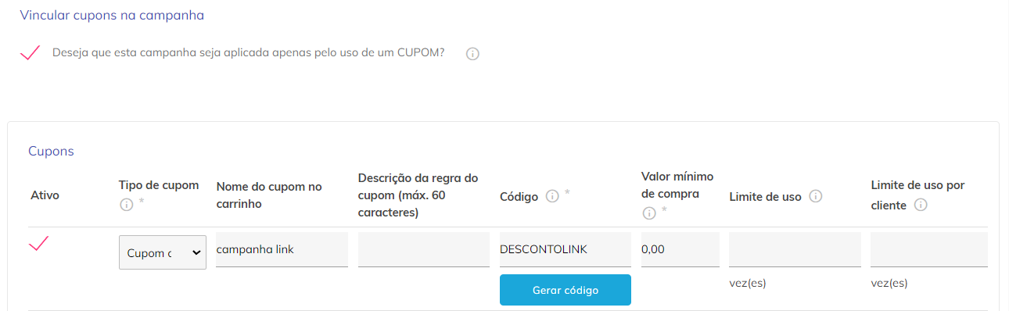1009x311 pixels.
Task: Expand the Tipo de cupom dropdown
Action: pos(163,252)
